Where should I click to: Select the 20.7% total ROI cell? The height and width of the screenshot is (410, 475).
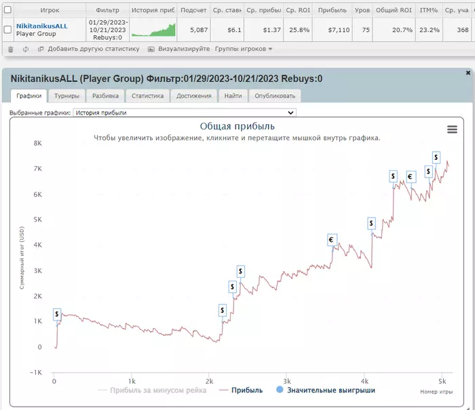(x=394, y=30)
